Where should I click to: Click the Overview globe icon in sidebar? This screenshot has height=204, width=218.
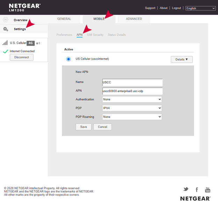pos(6,20)
